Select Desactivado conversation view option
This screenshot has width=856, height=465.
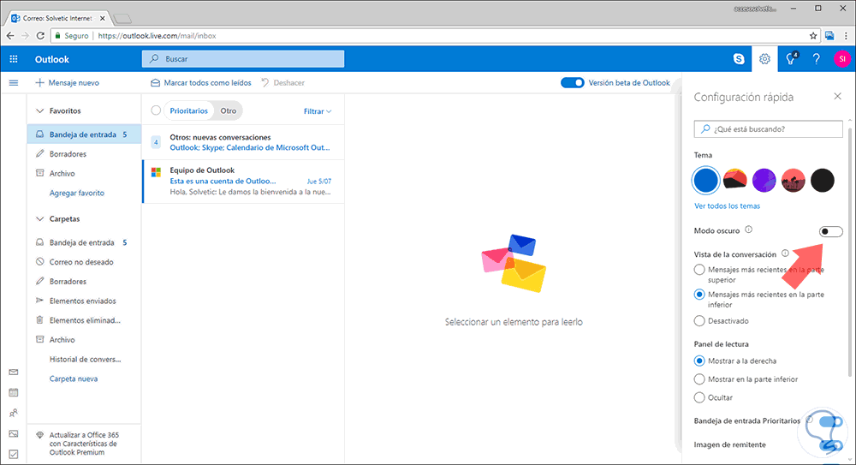click(699, 321)
